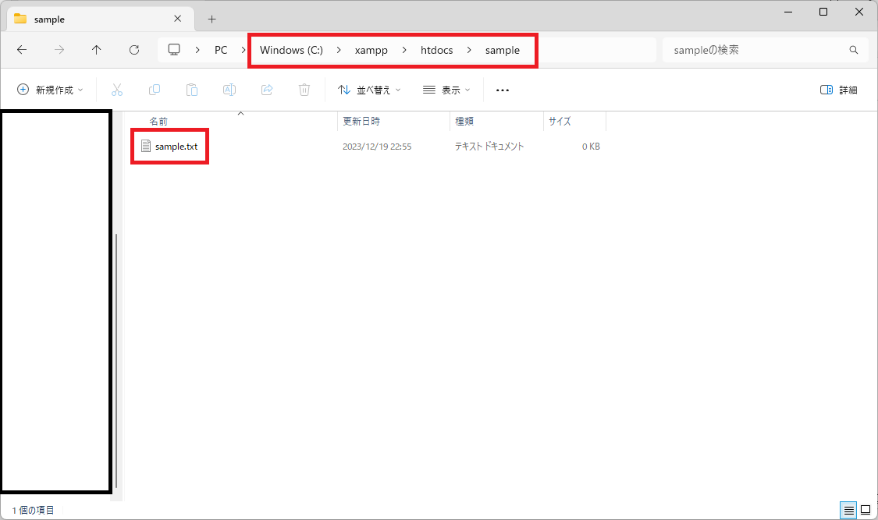Select the Copy icon in the toolbar
This screenshot has height=520, width=878.
click(155, 90)
